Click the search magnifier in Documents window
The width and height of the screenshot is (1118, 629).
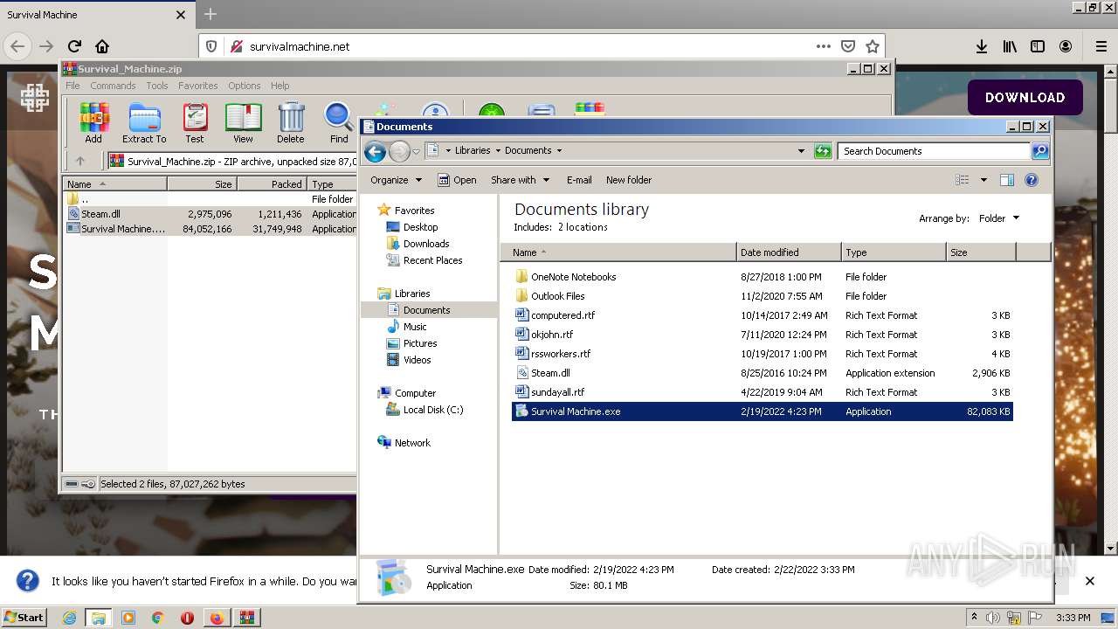[x=1039, y=151]
